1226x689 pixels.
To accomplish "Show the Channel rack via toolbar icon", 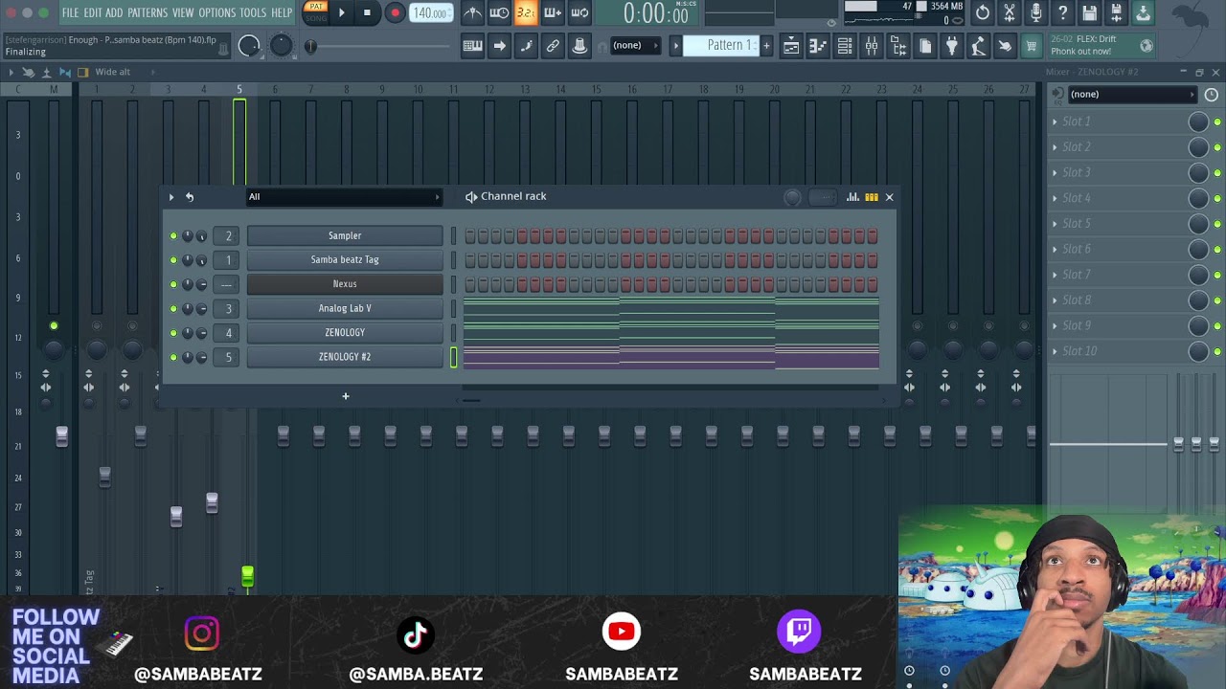I will click(x=845, y=45).
